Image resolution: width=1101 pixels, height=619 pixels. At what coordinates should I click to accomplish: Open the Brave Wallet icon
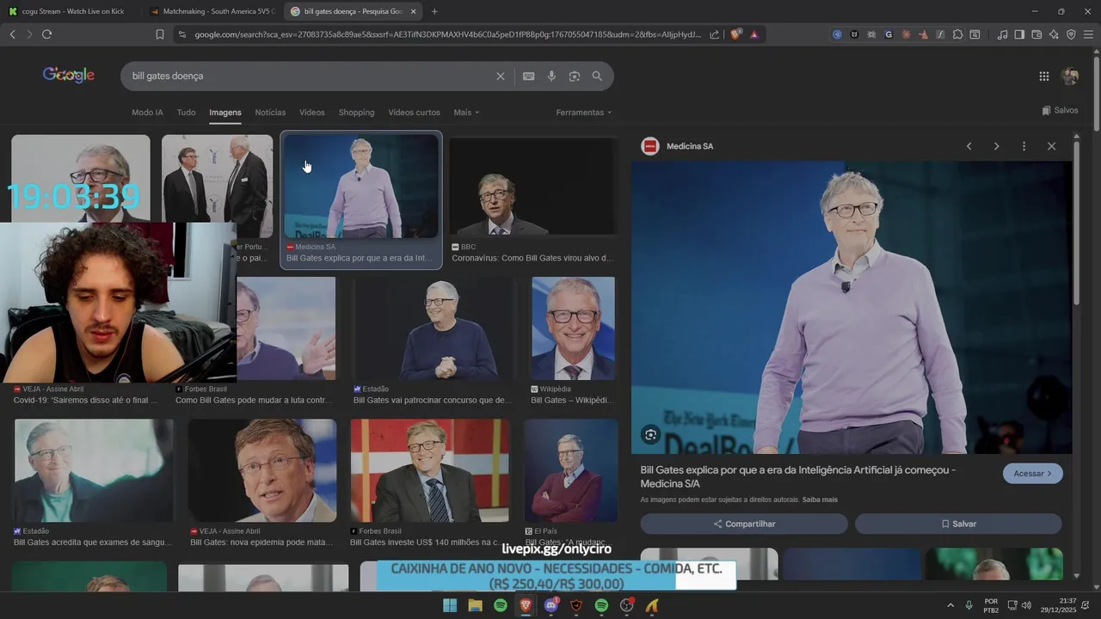(1036, 34)
